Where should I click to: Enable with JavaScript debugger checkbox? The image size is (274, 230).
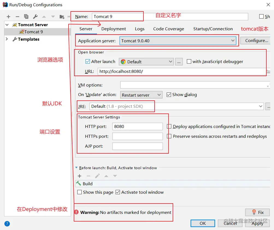pyautogui.click(x=189, y=61)
